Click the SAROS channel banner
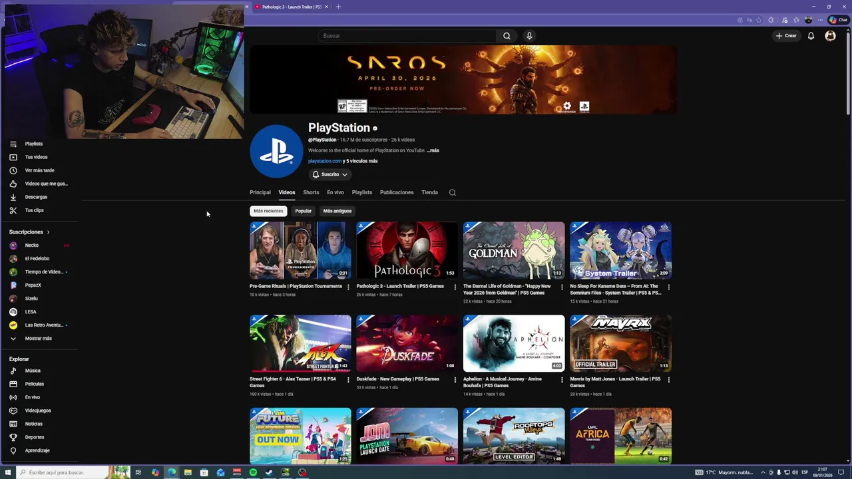This screenshot has height=479, width=852. click(x=463, y=80)
